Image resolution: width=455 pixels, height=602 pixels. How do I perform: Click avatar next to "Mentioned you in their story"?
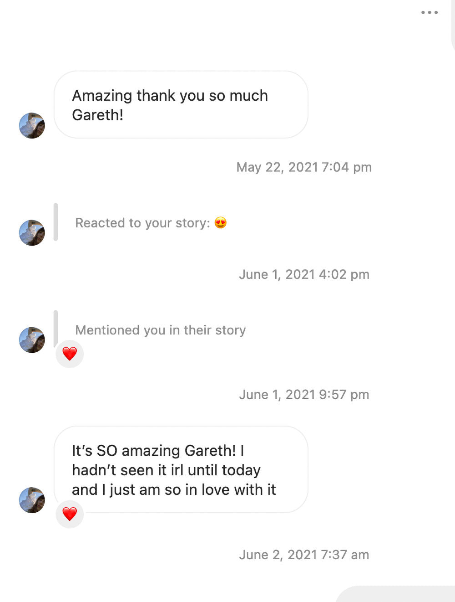pyautogui.click(x=32, y=340)
